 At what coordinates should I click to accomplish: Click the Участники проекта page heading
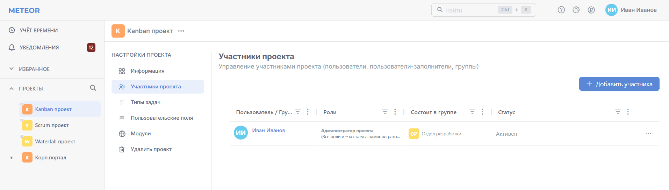click(256, 56)
